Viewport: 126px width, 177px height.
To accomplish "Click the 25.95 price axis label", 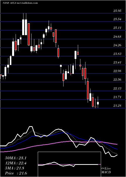I will [117, 11].
